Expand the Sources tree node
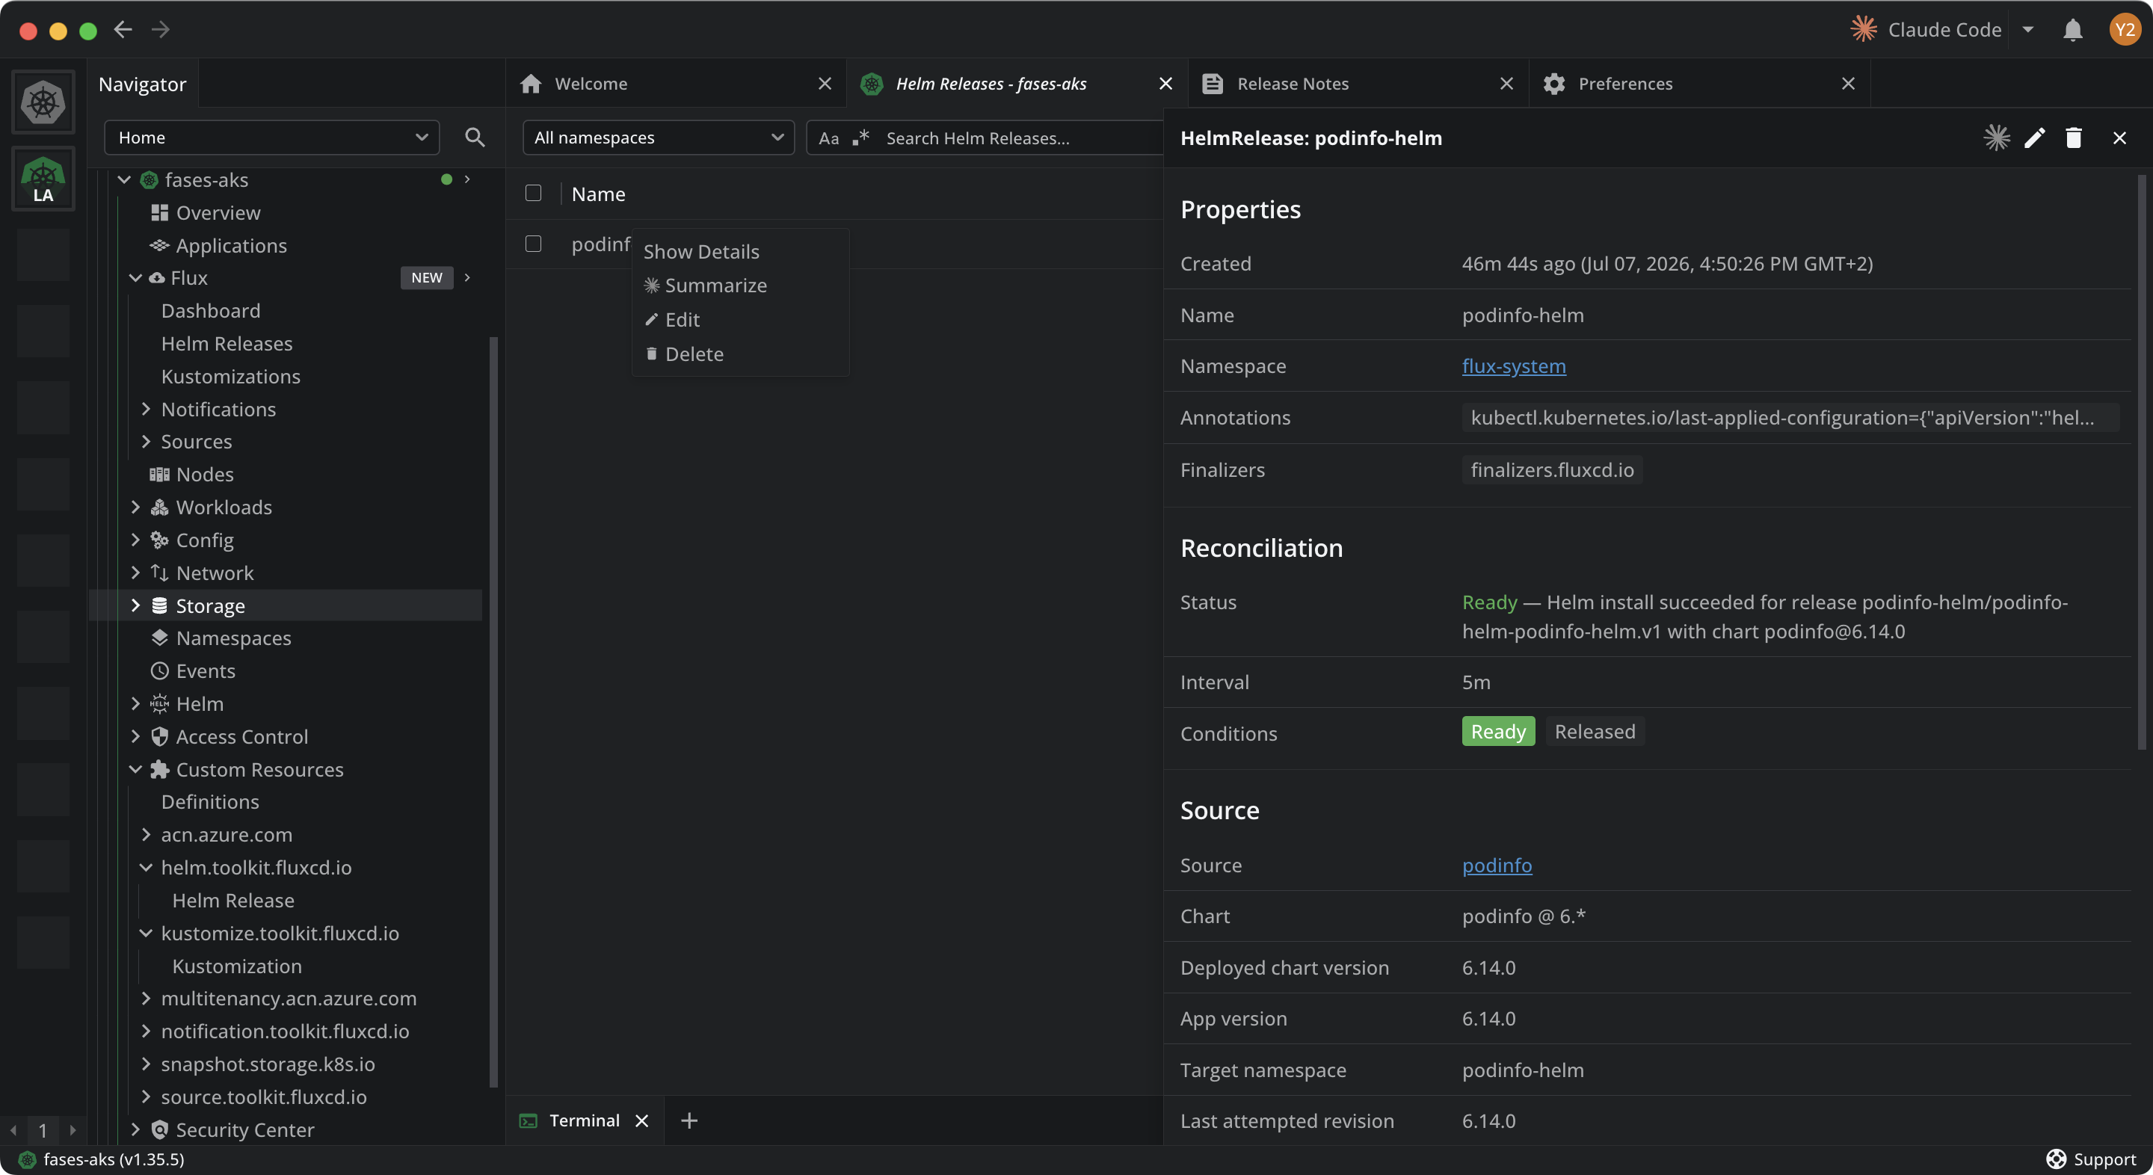The height and width of the screenshot is (1175, 2153). [x=146, y=442]
